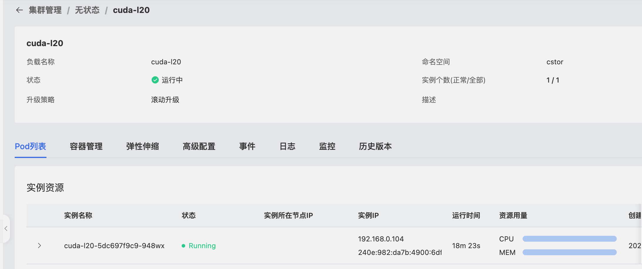The width and height of the screenshot is (642, 269).
Task: Expand the cuda-l20-5dc697f9c9-948wx pod row
Action: tap(39, 246)
